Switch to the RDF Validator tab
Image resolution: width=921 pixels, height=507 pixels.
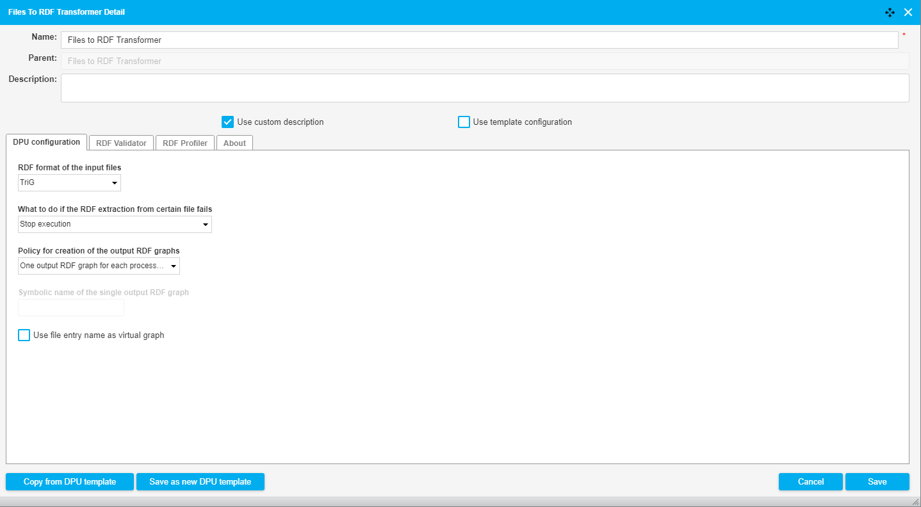pos(121,143)
